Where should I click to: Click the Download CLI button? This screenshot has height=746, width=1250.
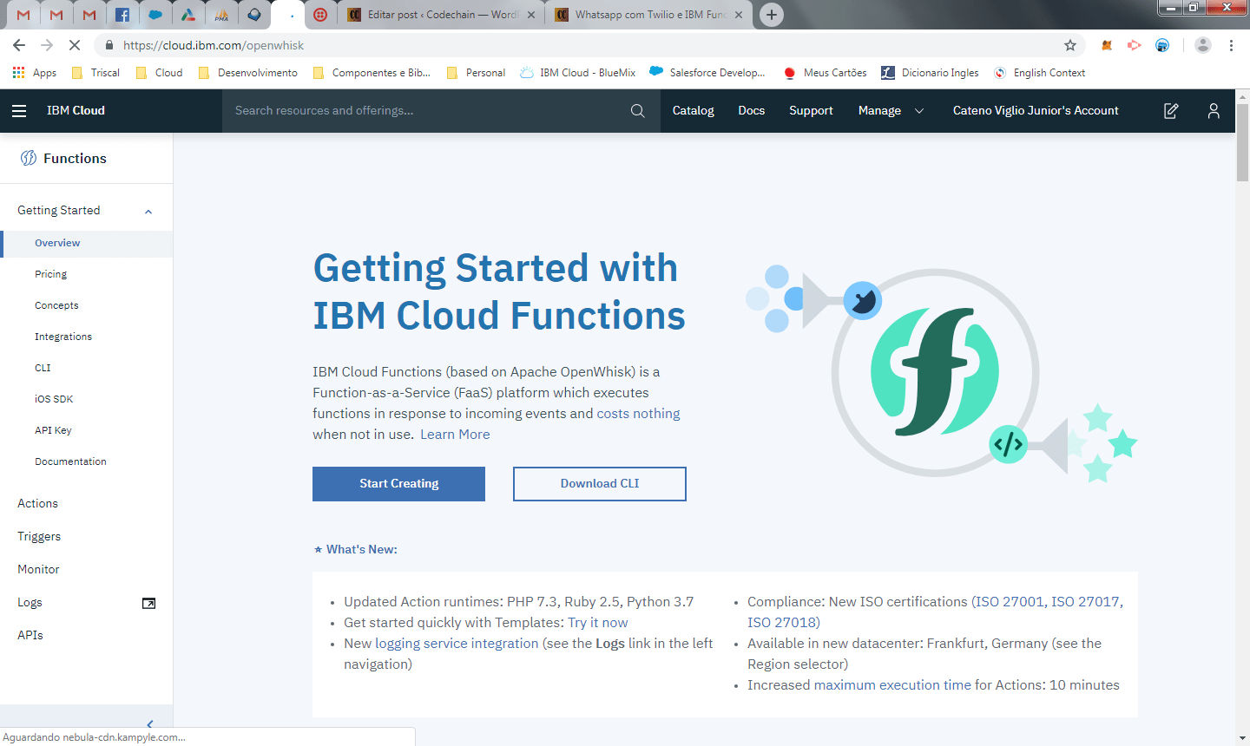click(600, 484)
